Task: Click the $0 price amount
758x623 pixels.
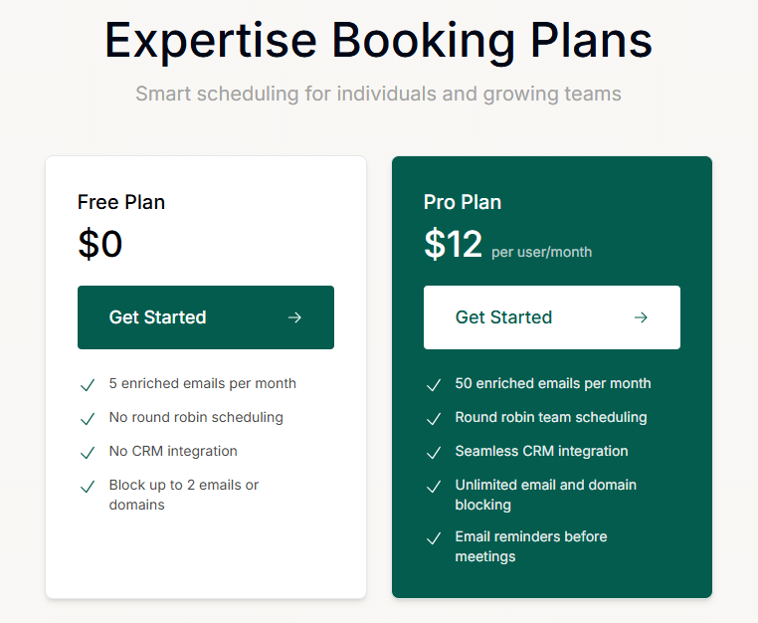Action: [x=100, y=244]
